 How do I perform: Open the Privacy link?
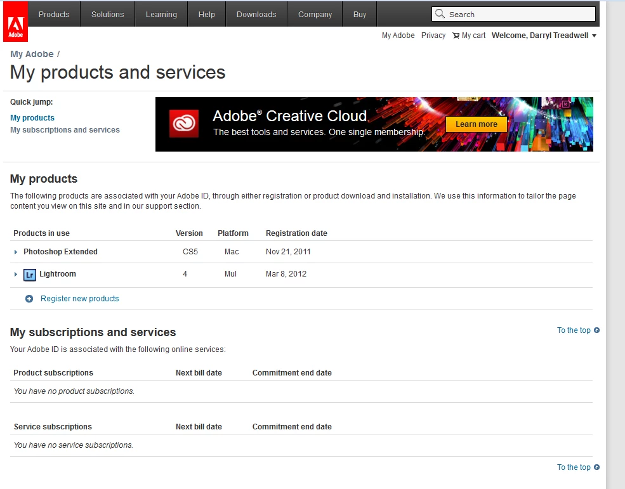click(x=433, y=36)
